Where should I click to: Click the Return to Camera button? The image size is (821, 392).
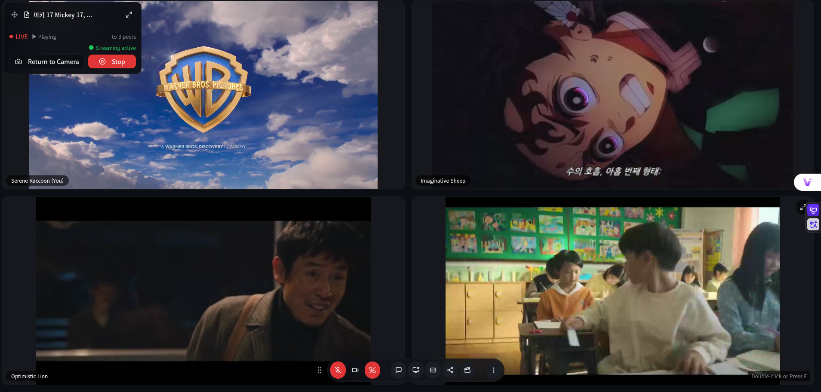[x=47, y=61]
